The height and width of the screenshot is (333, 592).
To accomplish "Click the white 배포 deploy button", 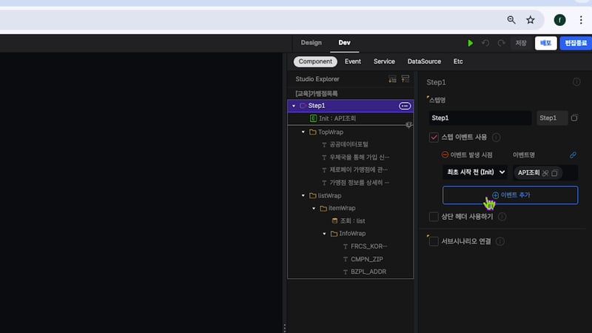I will [545, 43].
